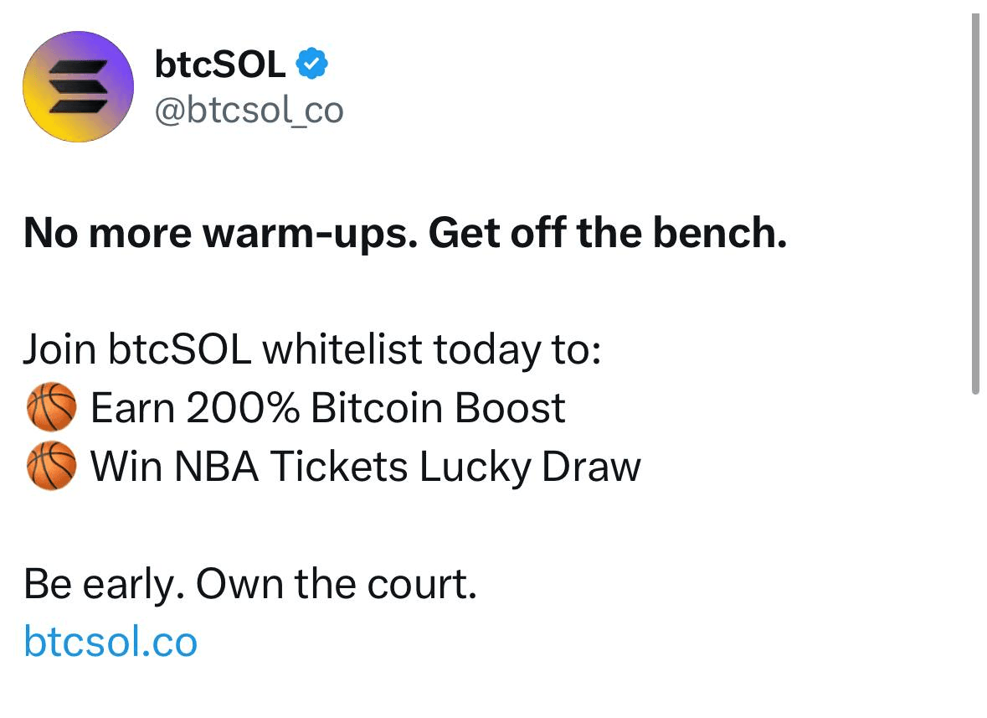Click the '200%' figure in the post

pos(242,408)
